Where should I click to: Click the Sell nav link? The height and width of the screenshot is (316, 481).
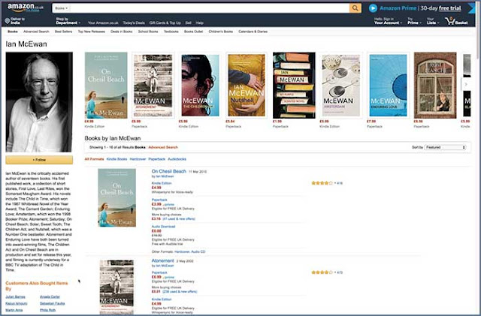click(188, 23)
